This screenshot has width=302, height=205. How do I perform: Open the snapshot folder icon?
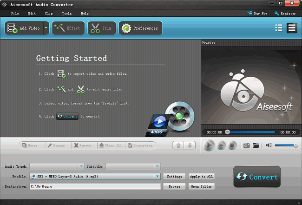(x=256, y=145)
